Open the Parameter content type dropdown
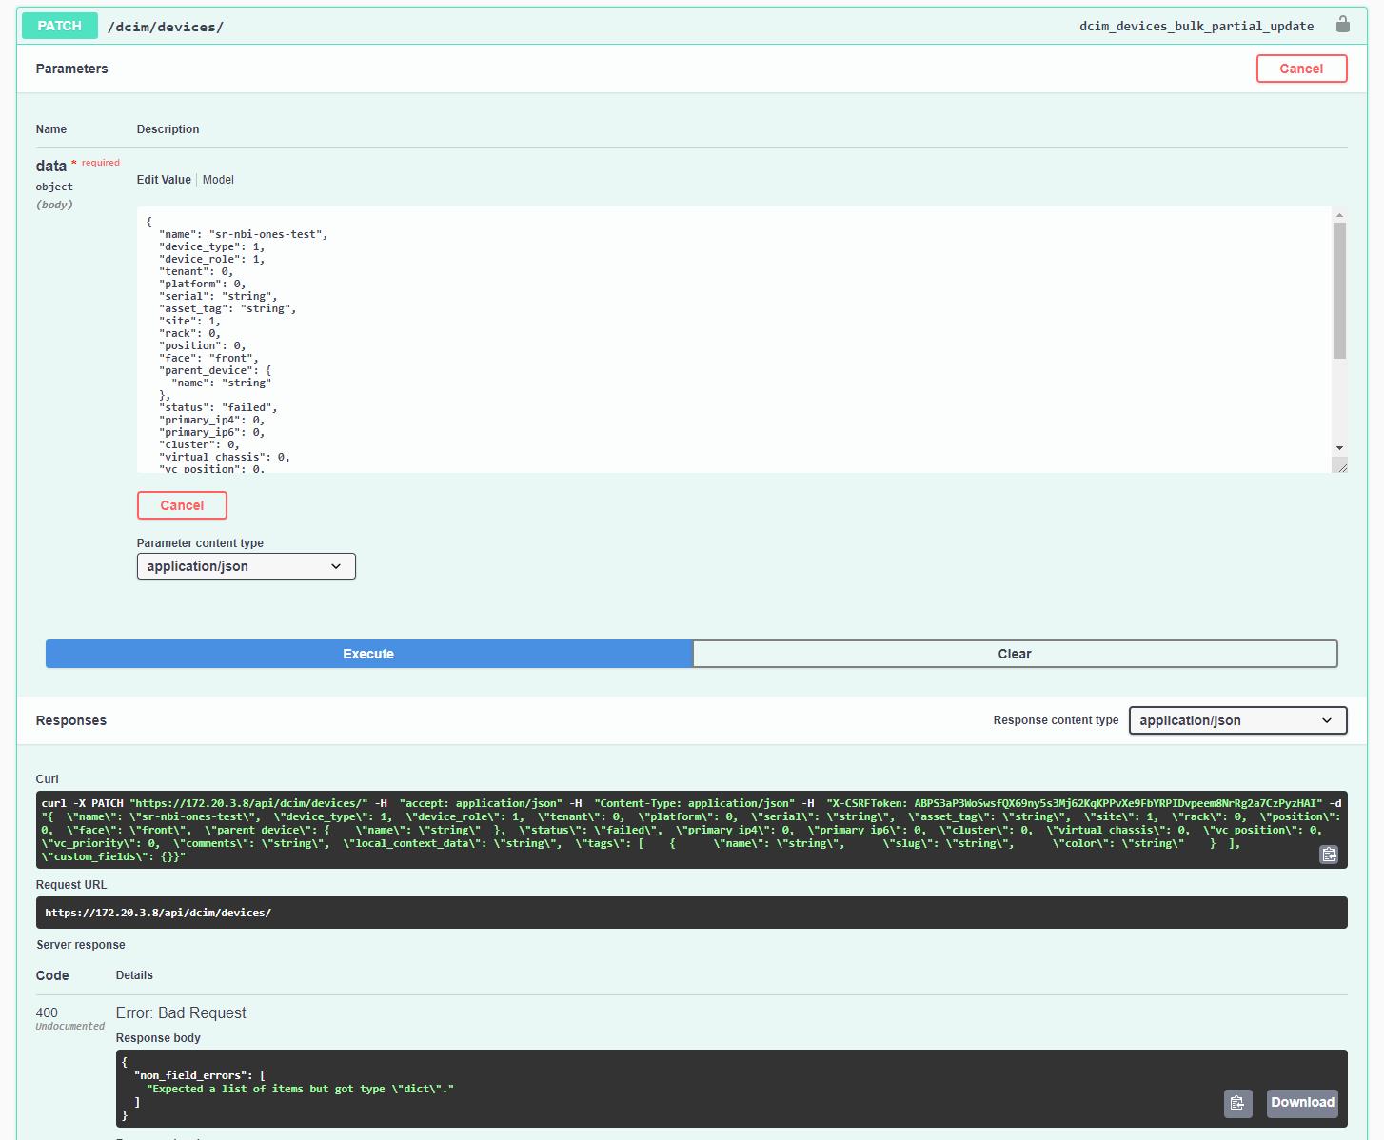Viewport: 1384px width, 1140px height. (x=246, y=566)
